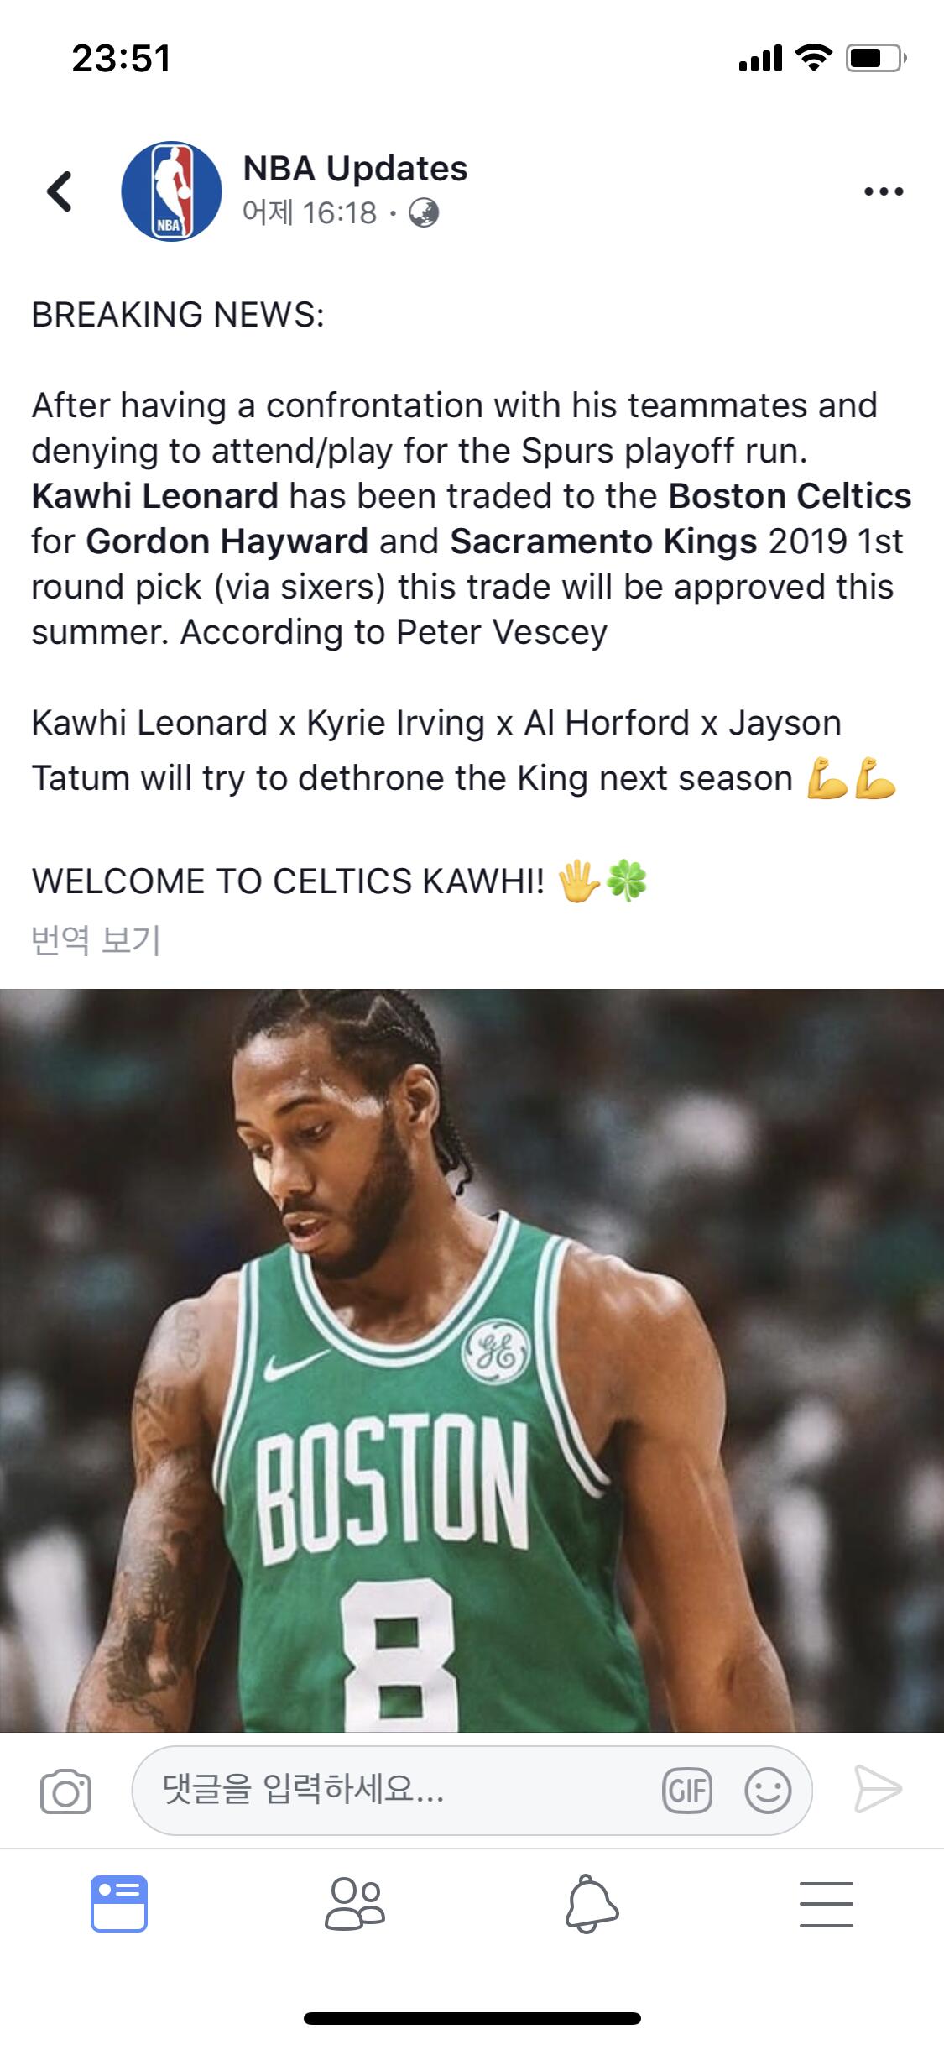Screen dimensions: 944x2045
Task: Tap the post timestamp 어제 16:18
Action: point(310,213)
